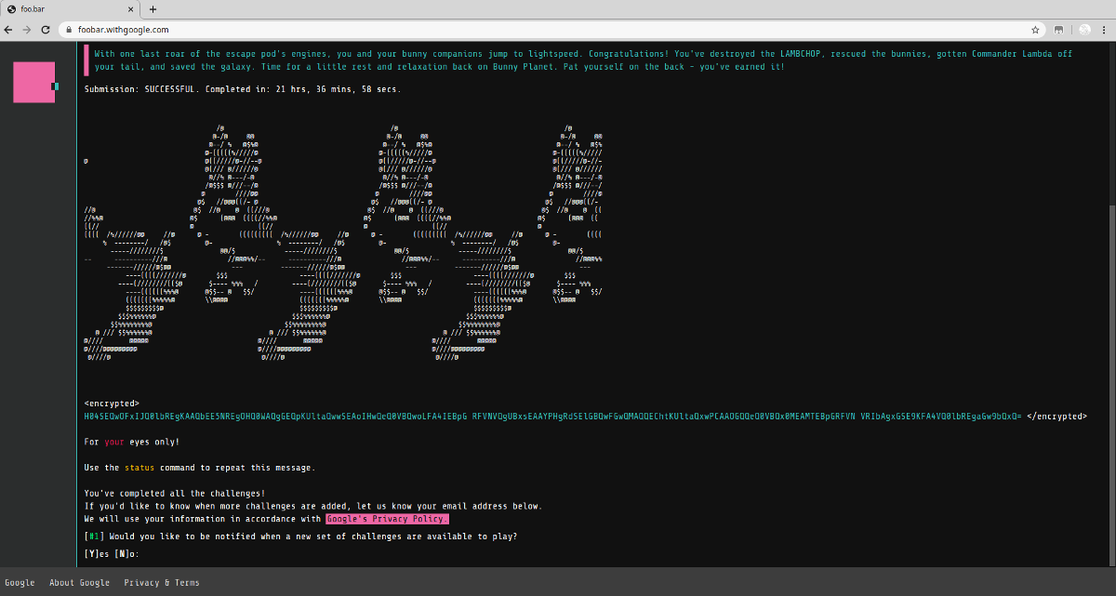Click the opening <encrypted> tag
Viewport: 1116px width, 596px height.
coord(112,404)
